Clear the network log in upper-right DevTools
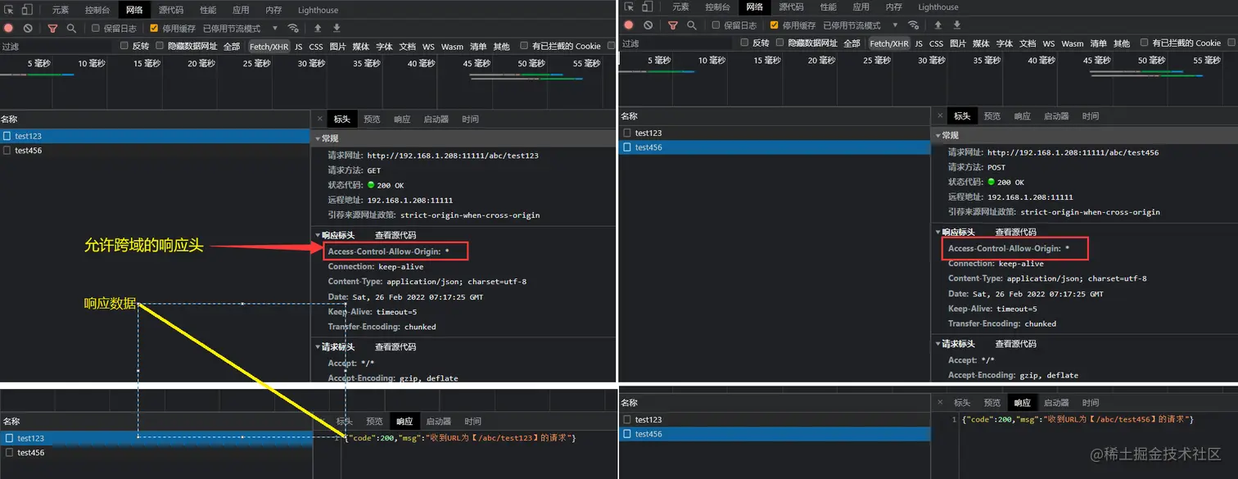 [x=648, y=25]
